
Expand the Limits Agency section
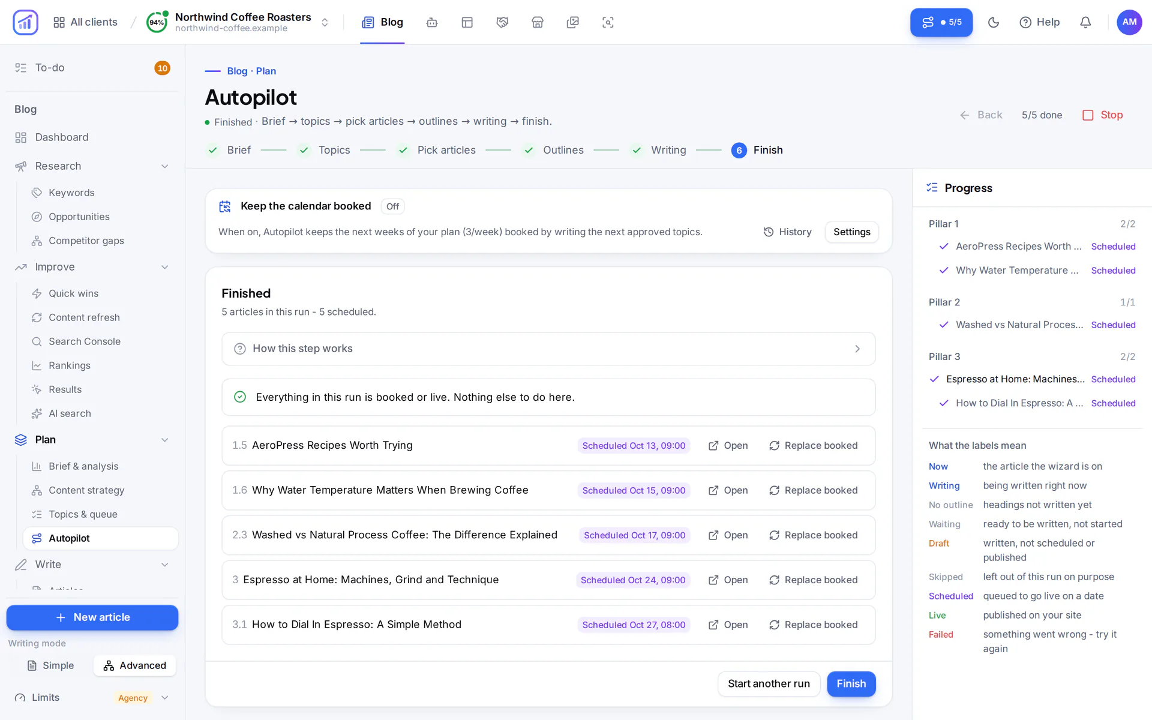(92, 697)
